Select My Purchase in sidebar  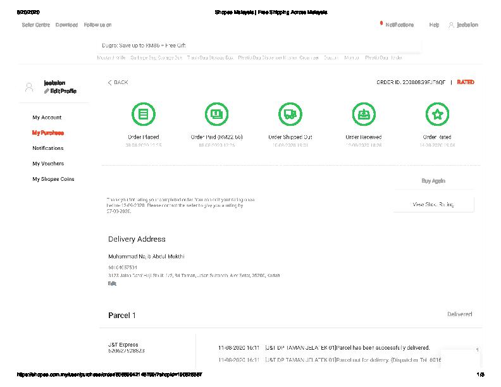(x=48, y=133)
